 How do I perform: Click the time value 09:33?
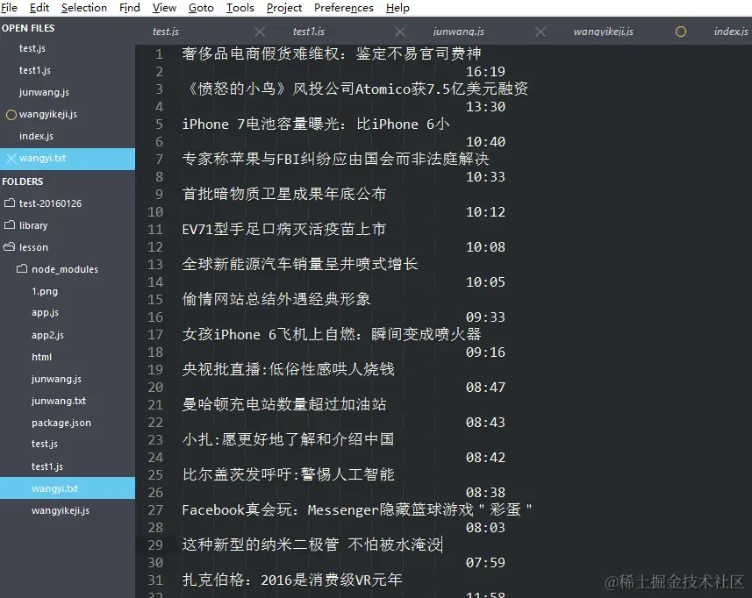pos(485,317)
